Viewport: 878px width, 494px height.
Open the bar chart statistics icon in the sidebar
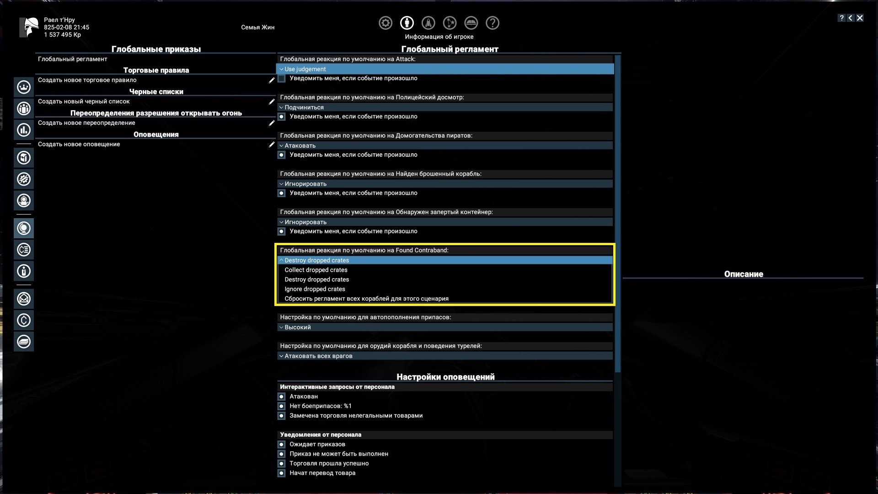(24, 130)
